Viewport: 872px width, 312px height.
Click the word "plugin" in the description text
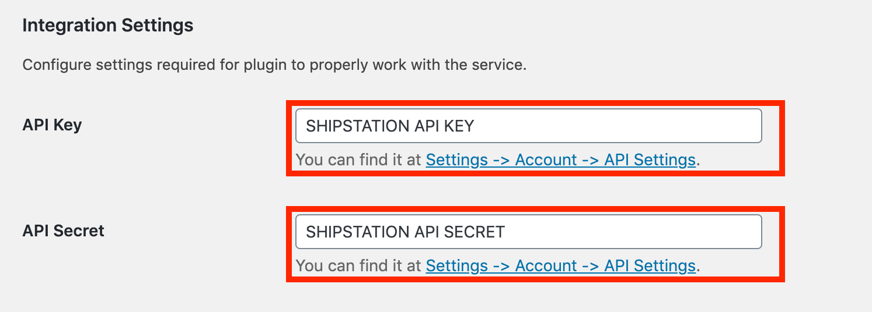click(x=268, y=65)
